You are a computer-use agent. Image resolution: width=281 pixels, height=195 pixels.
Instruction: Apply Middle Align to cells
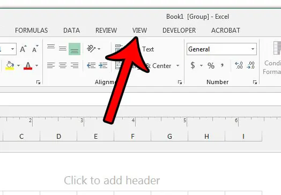pos(63,49)
